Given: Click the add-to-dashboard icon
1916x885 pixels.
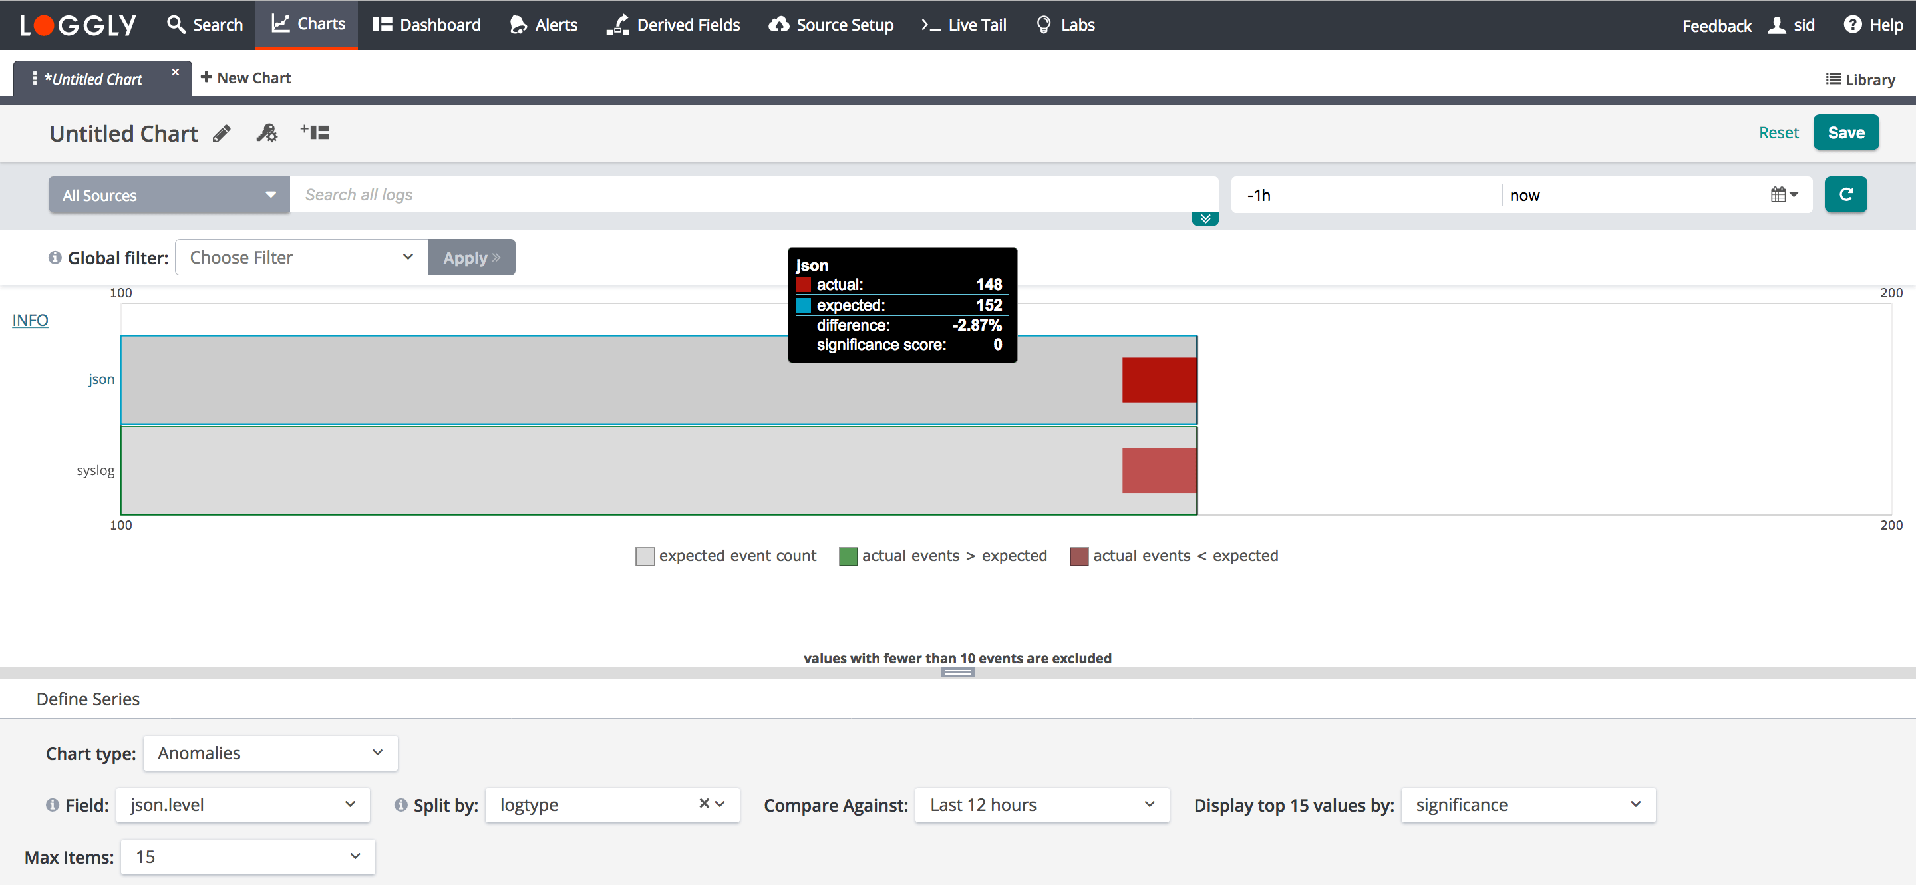Looking at the screenshot, I should (x=315, y=132).
